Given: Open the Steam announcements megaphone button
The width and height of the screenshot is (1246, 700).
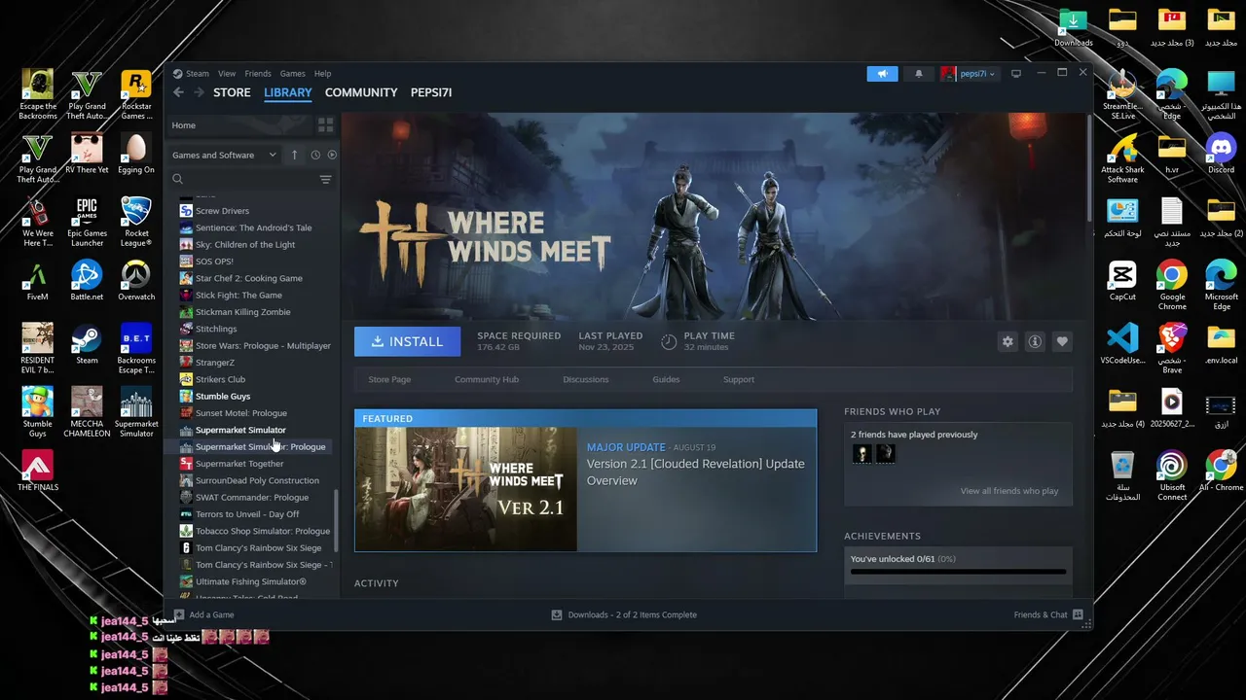Looking at the screenshot, I should pos(882,74).
